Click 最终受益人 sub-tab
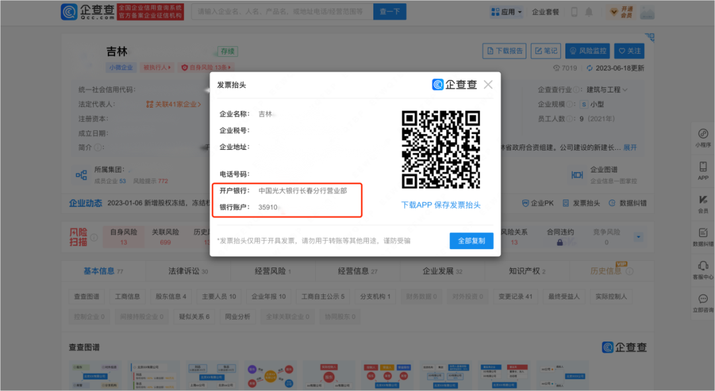The height and width of the screenshot is (391, 715). [x=563, y=297]
